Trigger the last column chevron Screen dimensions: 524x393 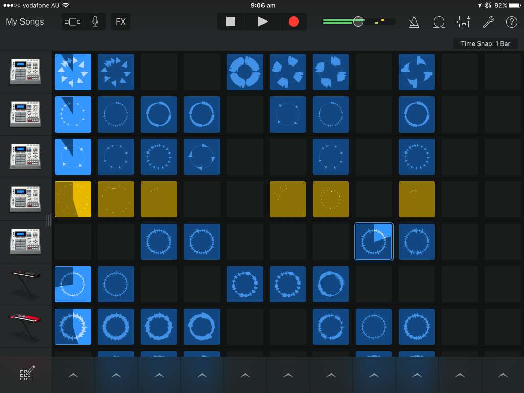pyautogui.click(x=503, y=375)
